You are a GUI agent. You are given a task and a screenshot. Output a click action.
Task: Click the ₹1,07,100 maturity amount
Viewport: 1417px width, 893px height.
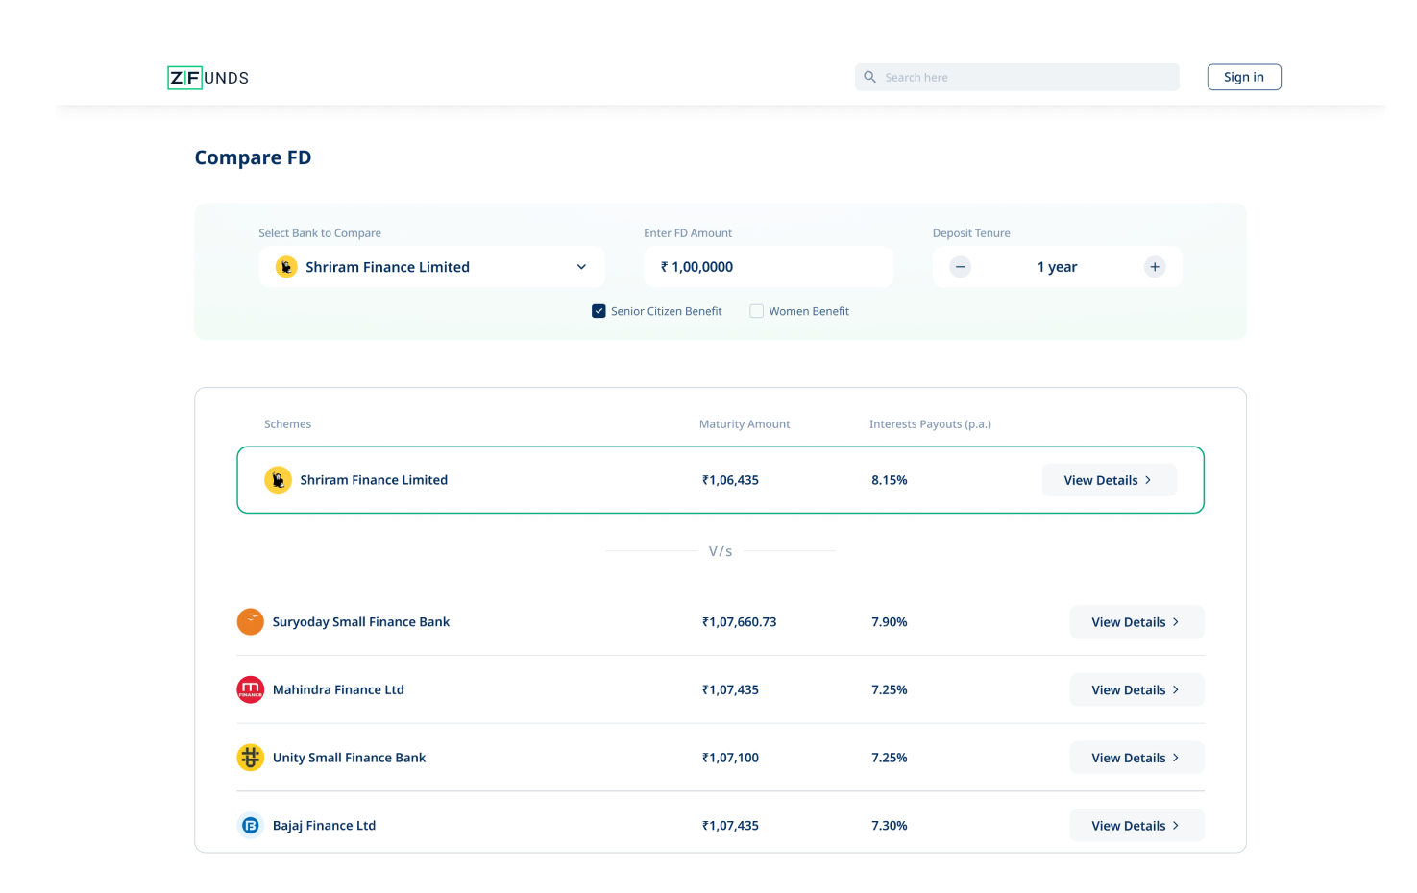click(x=730, y=758)
